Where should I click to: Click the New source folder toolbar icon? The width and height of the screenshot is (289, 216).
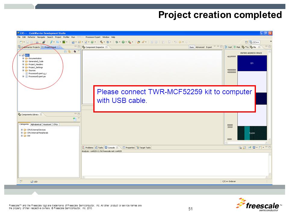tap(79, 42)
